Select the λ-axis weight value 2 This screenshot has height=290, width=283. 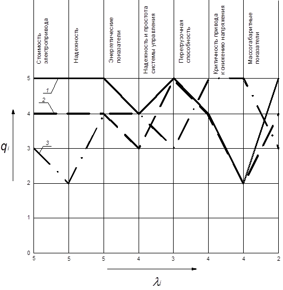click(x=279, y=259)
